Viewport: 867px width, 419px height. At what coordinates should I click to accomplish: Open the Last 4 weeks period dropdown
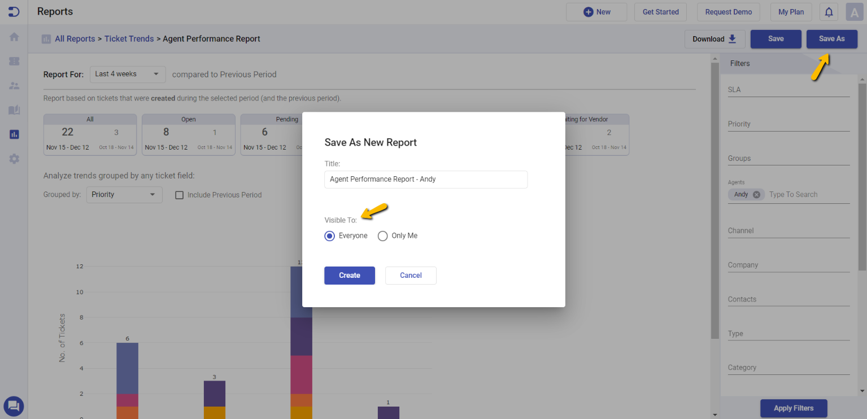(128, 74)
